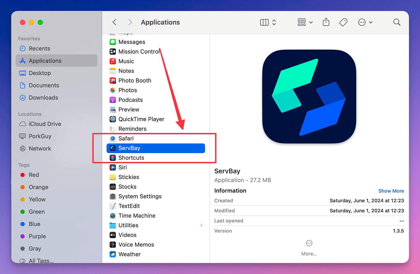Image resolution: width=420 pixels, height=274 pixels.
Task: Go forward with the right chevron
Action: pyautogui.click(x=130, y=22)
